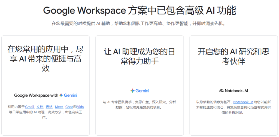
Task: Click the main heading 'Google Workspace 方案中已包含高级 AI 功能'
Action: point(139,11)
